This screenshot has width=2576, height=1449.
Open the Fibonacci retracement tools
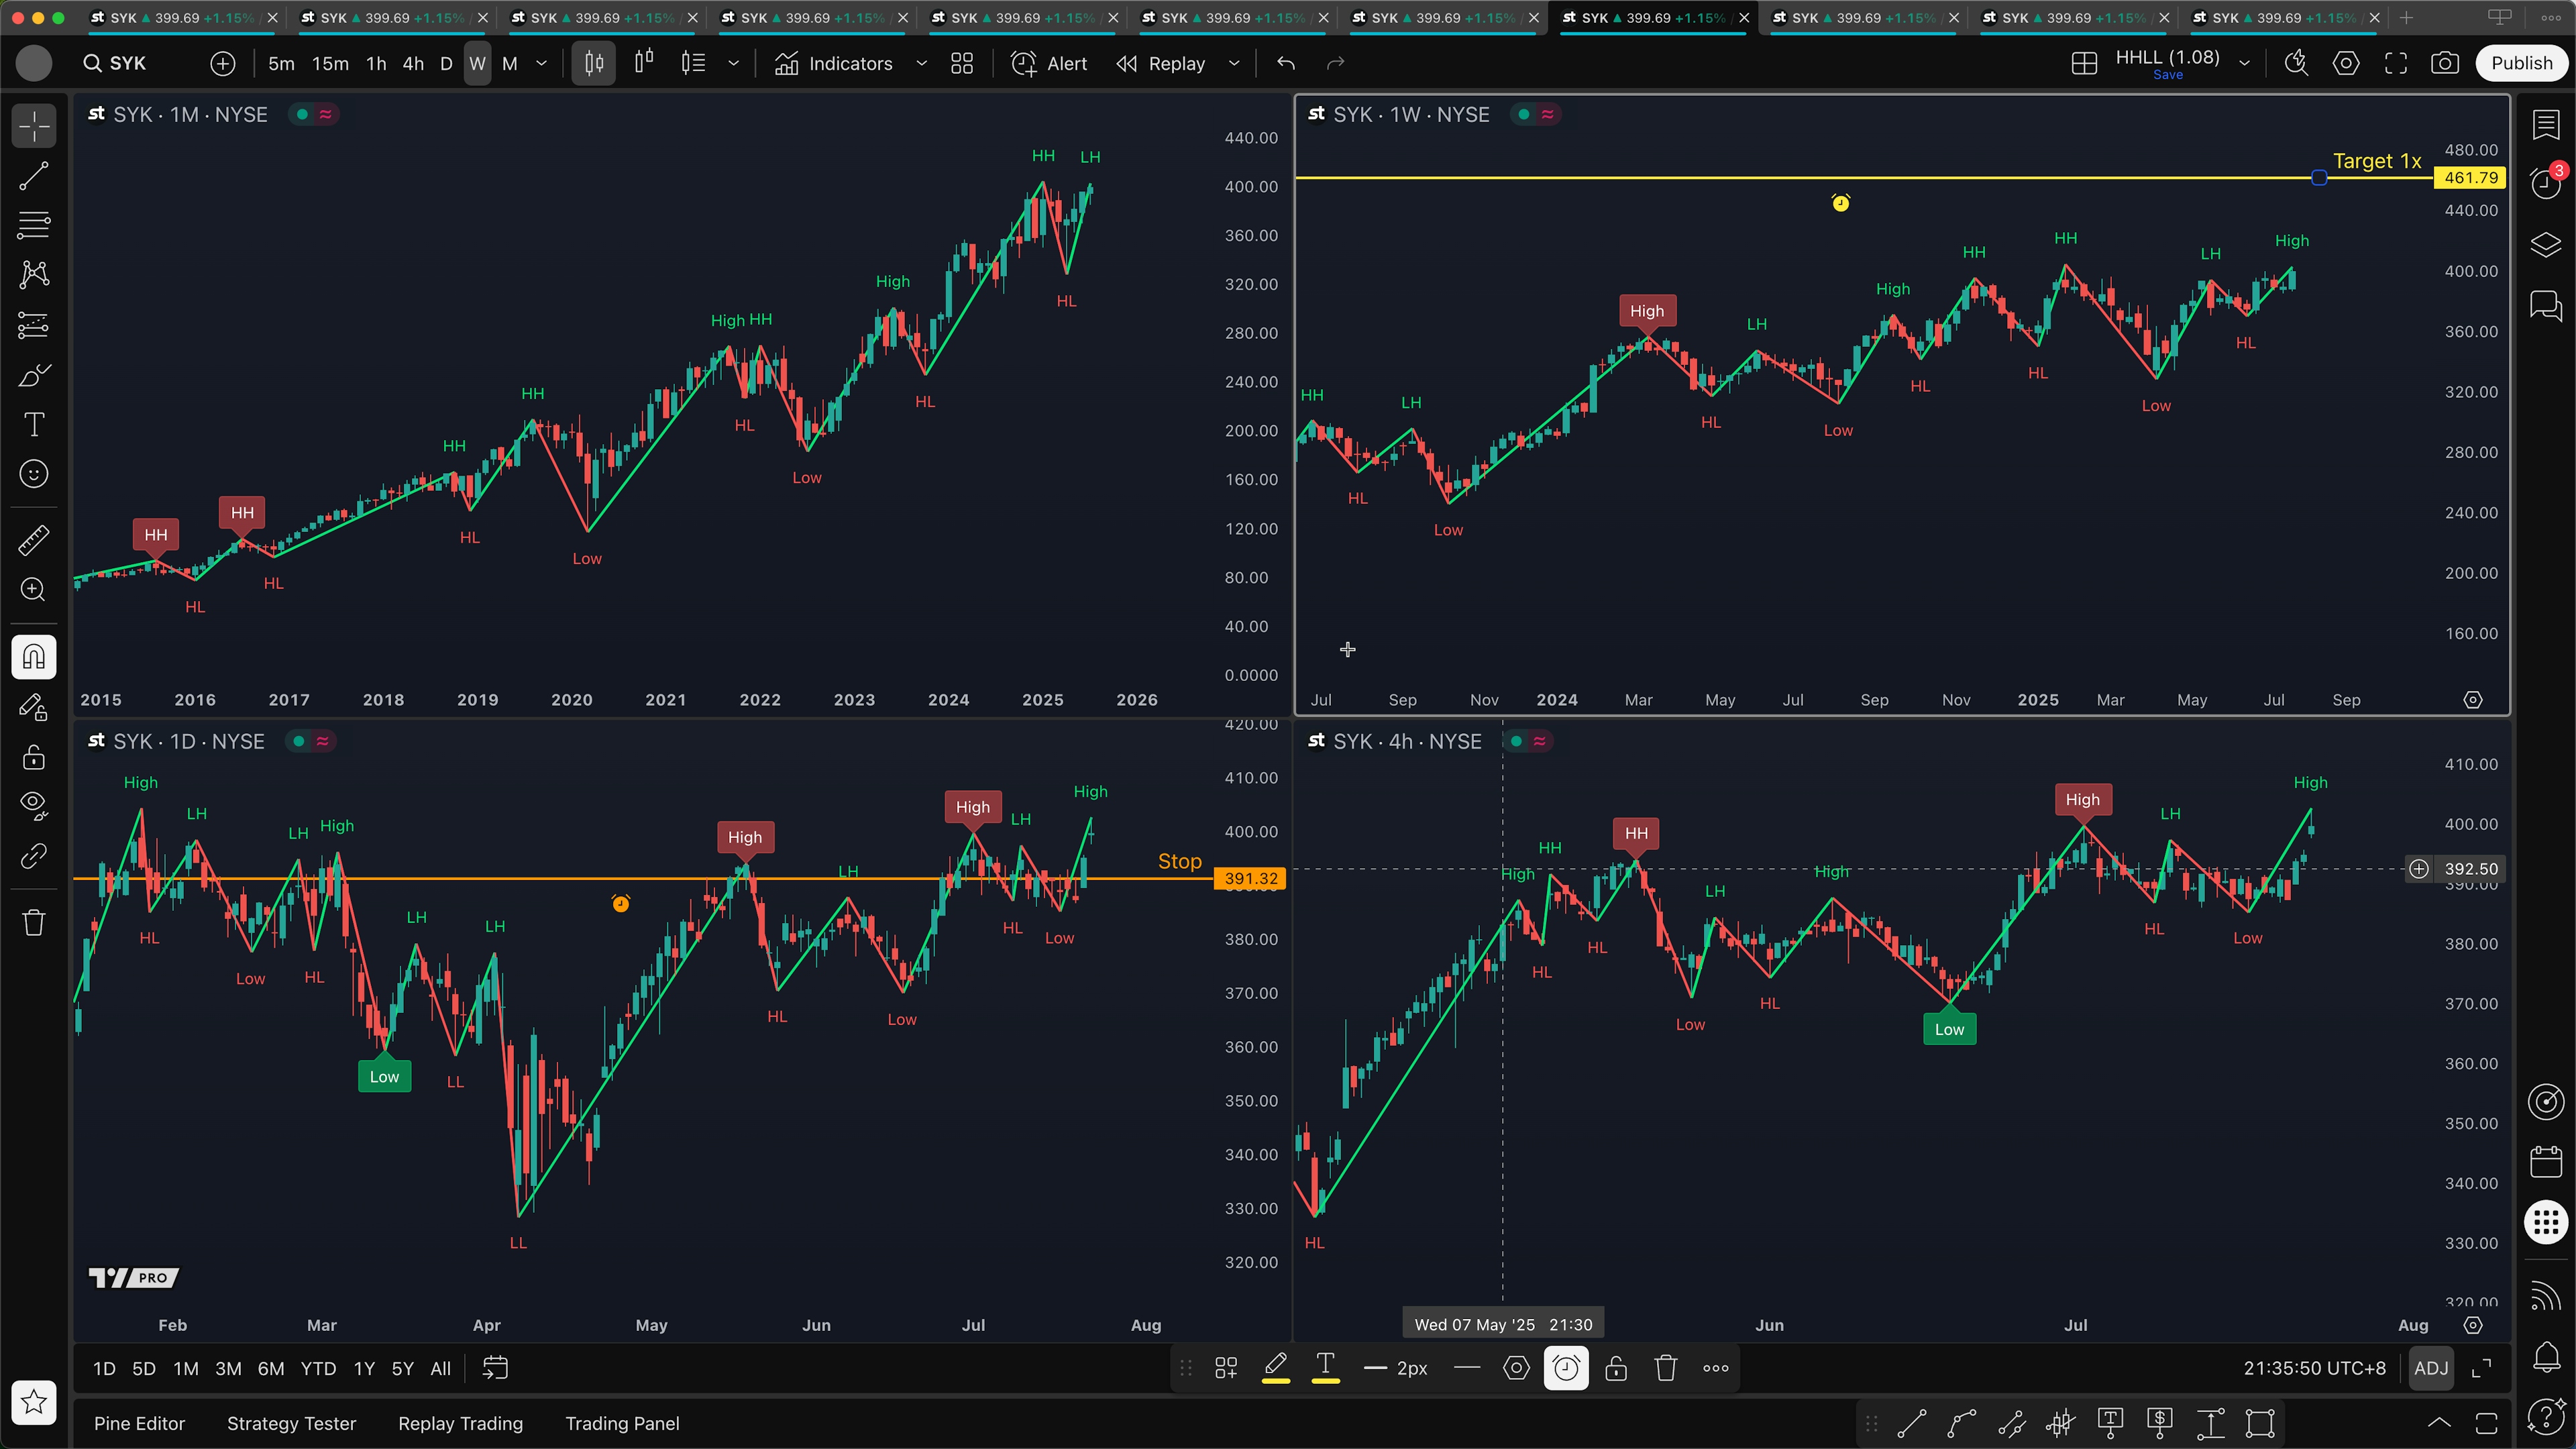[34, 226]
